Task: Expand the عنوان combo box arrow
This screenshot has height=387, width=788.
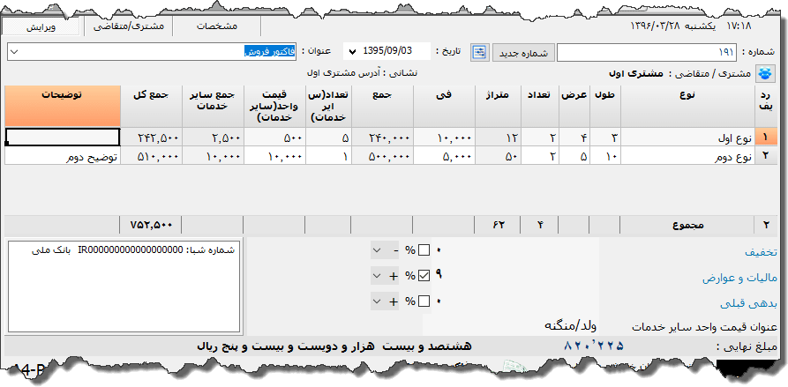Action: click(13, 52)
